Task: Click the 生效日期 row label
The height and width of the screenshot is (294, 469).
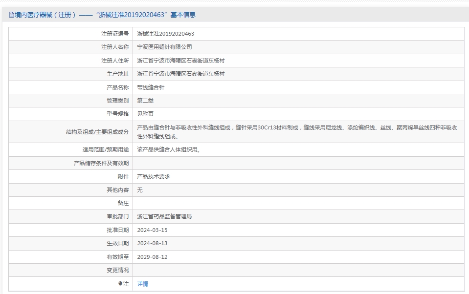Action: pyautogui.click(x=117, y=243)
